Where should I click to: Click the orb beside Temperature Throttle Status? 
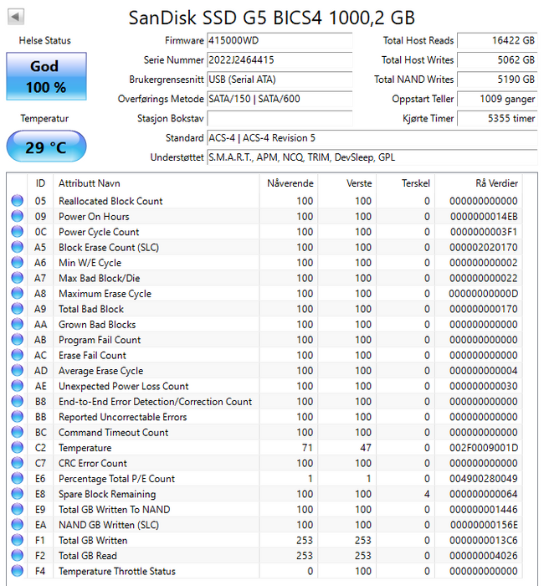[18, 572]
